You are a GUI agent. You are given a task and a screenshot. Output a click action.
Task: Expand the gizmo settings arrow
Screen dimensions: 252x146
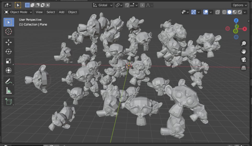click(x=199, y=12)
